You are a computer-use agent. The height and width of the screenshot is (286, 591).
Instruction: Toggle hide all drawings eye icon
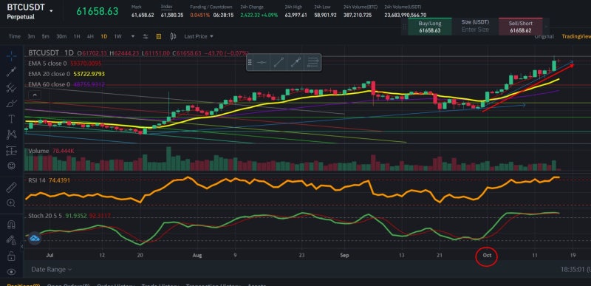pyautogui.click(x=11, y=272)
